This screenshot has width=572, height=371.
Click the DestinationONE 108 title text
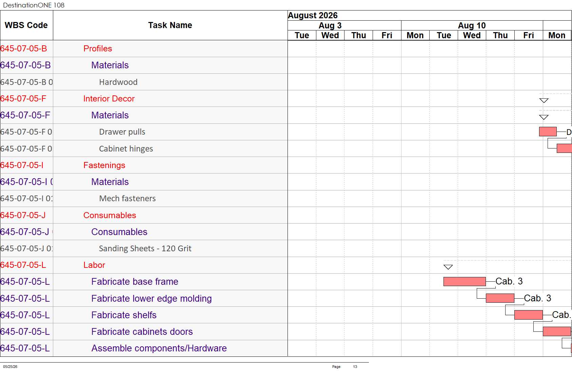pyautogui.click(x=34, y=5)
